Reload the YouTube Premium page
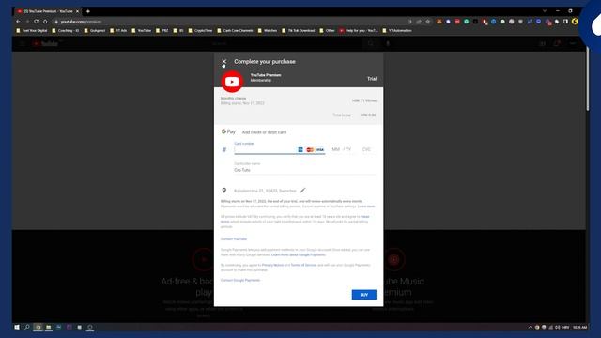601x338 pixels. 36,22
